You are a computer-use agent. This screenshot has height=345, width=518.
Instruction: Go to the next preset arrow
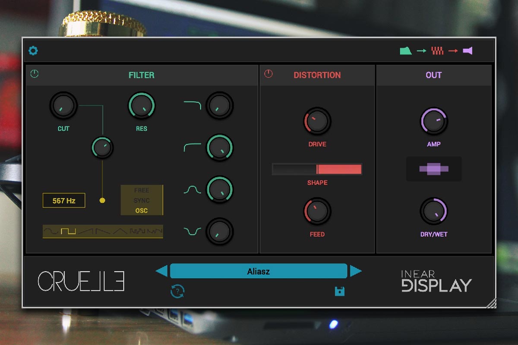(x=356, y=271)
